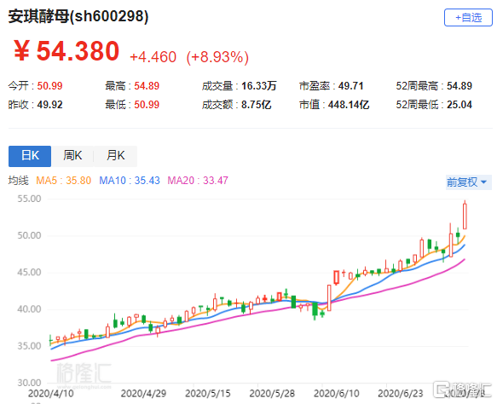497x404 pixels.
Task: Click the 52周最低 value 25.04
Action: click(459, 105)
